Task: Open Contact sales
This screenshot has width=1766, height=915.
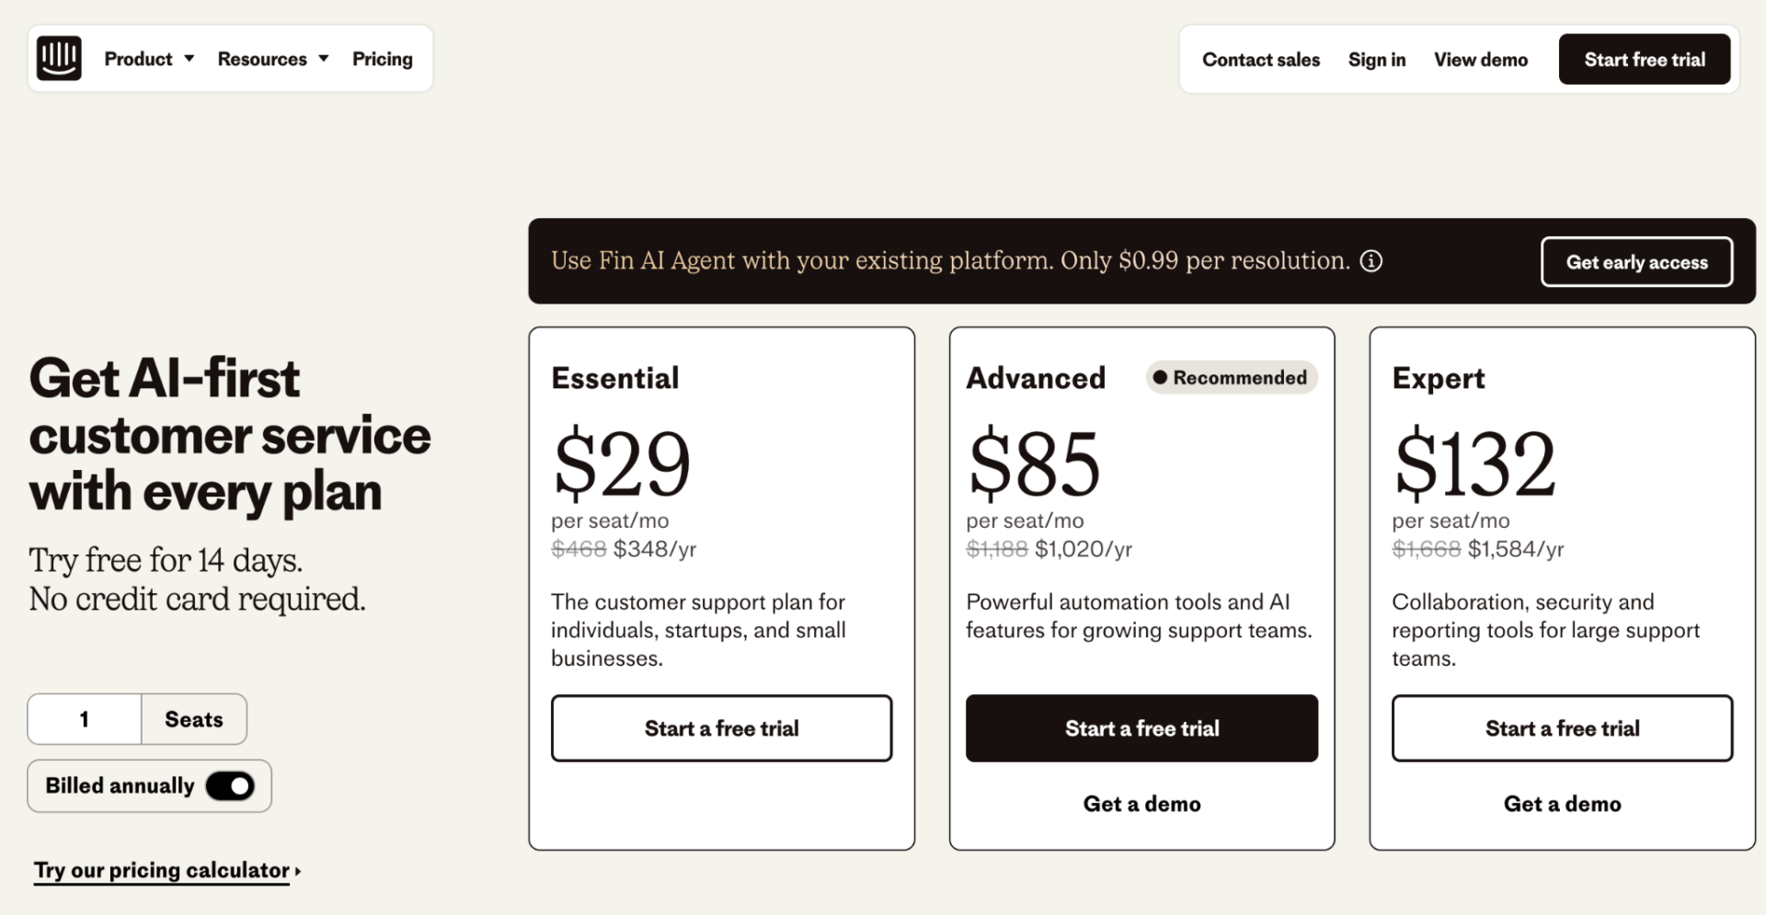Action: click(x=1260, y=59)
